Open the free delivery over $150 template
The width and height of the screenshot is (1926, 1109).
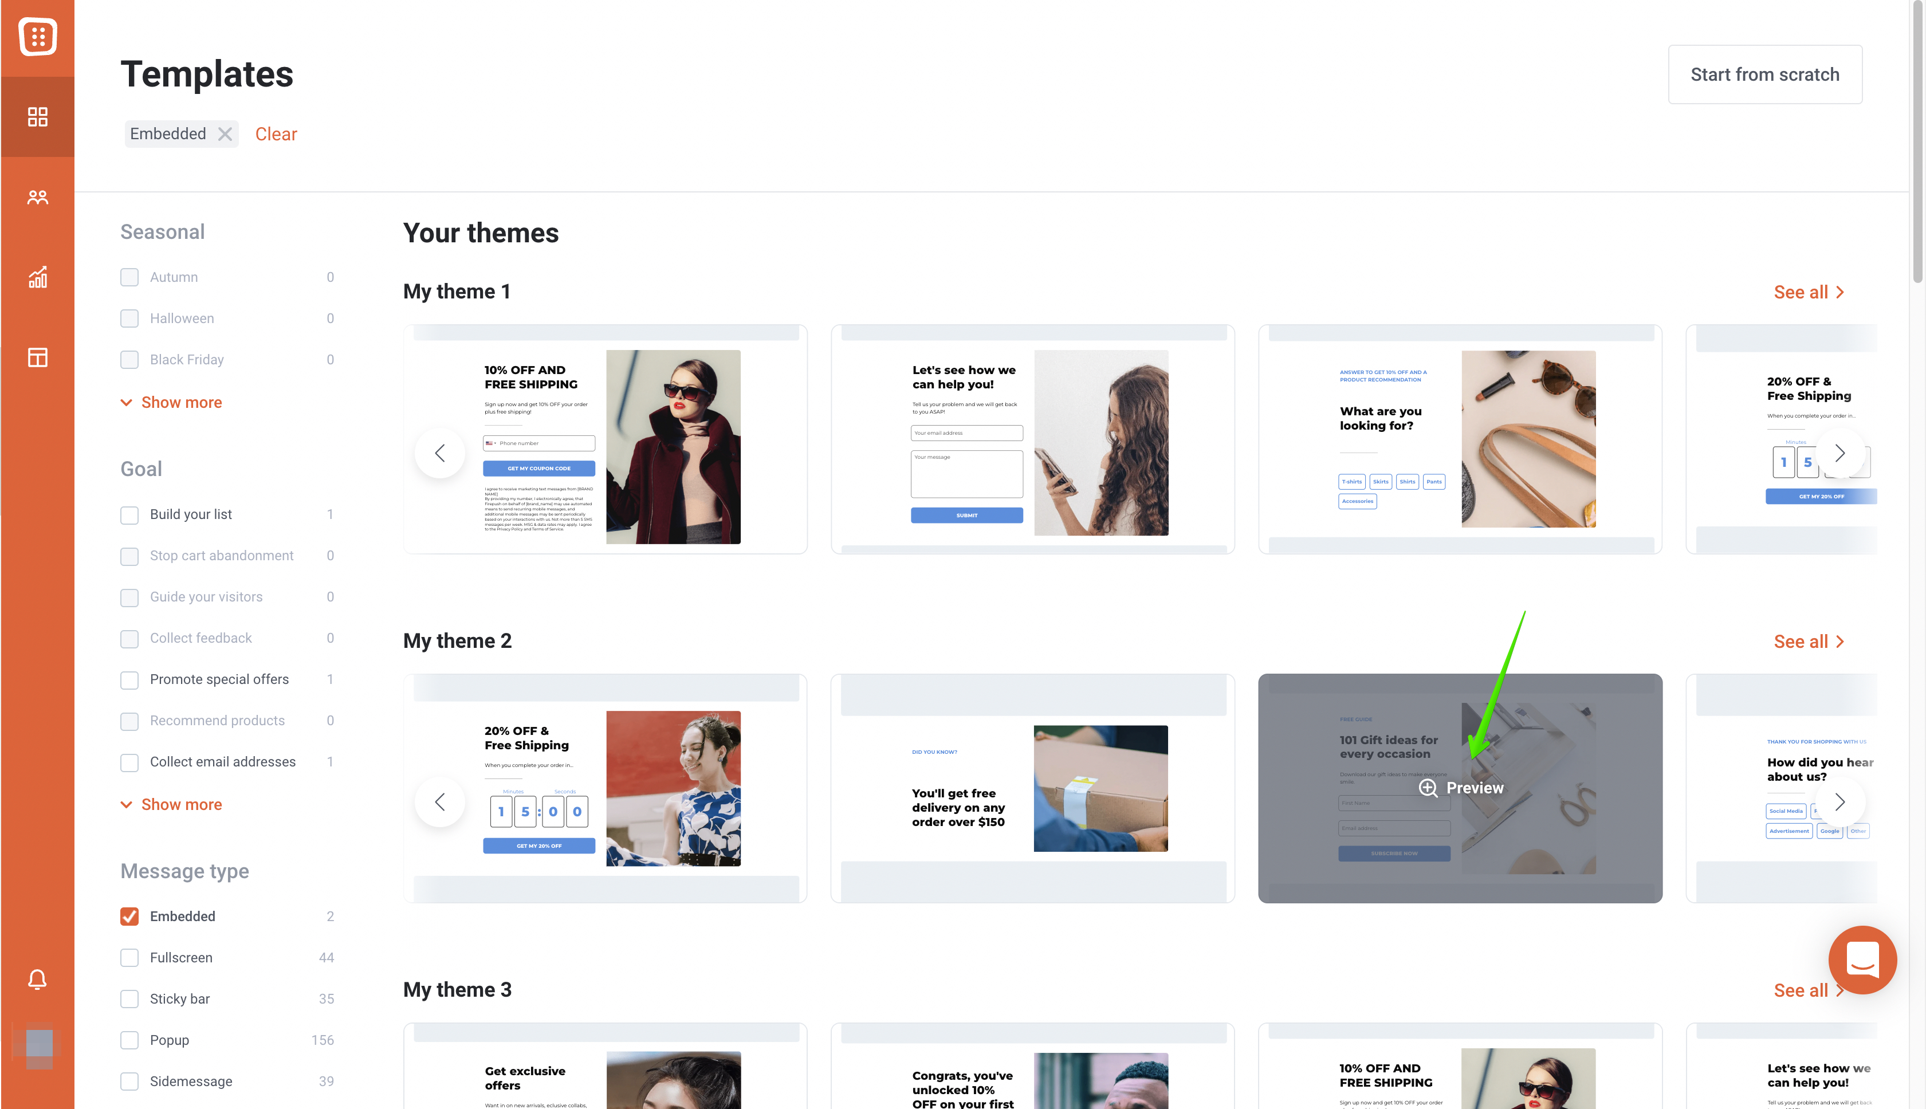tap(1033, 788)
